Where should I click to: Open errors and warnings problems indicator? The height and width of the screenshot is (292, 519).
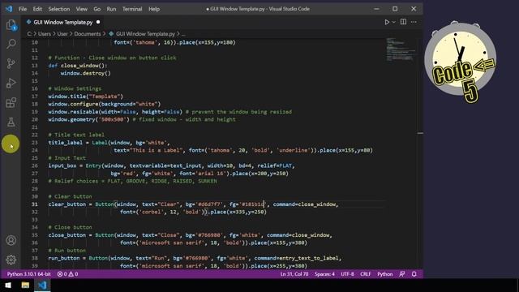tap(67, 274)
